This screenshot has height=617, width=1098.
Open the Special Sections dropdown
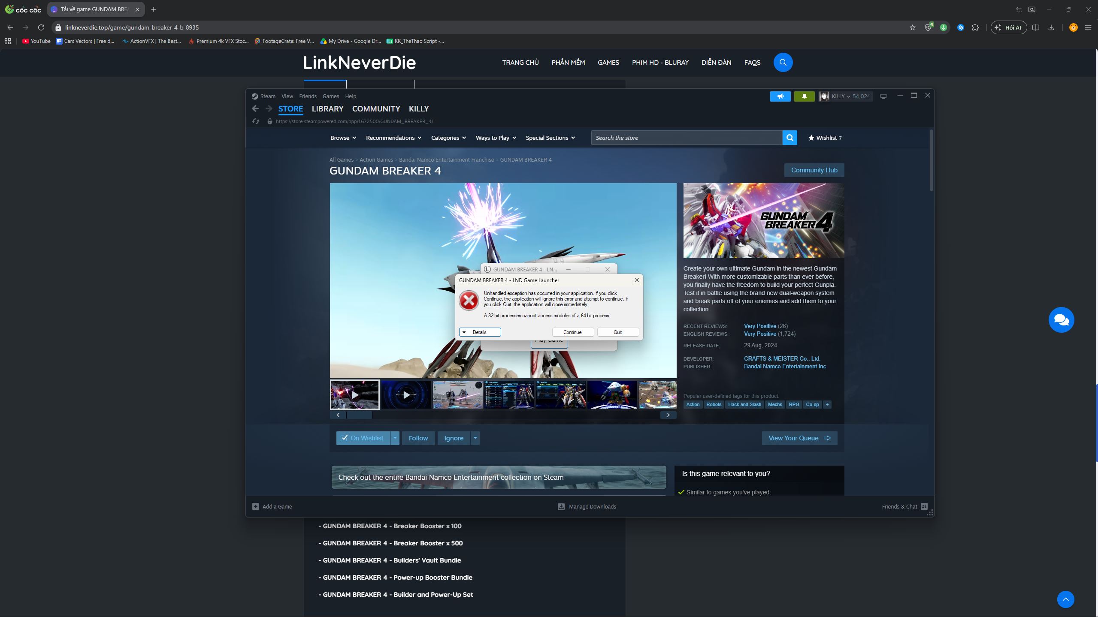[550, 138]
